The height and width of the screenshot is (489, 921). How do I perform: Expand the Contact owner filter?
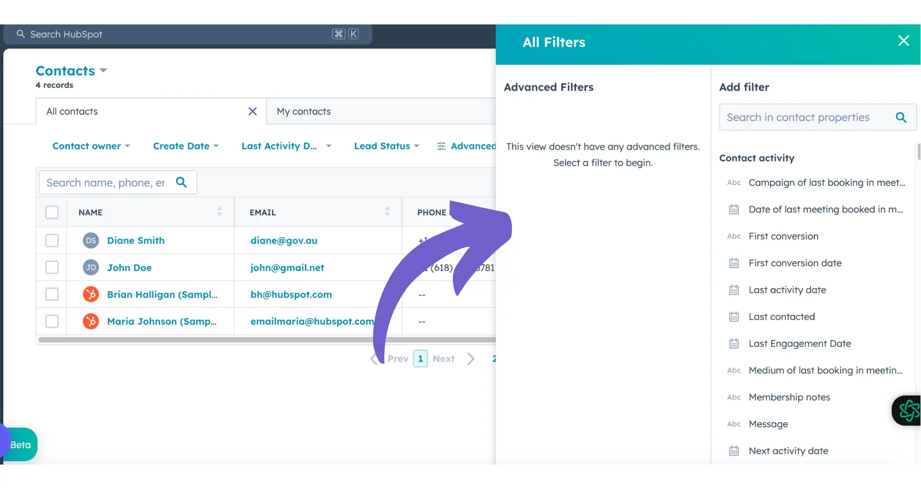[91, 146]
